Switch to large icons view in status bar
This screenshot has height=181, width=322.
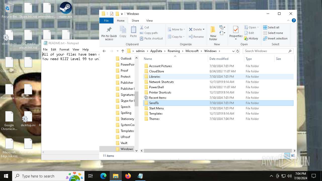pos(293,156)
